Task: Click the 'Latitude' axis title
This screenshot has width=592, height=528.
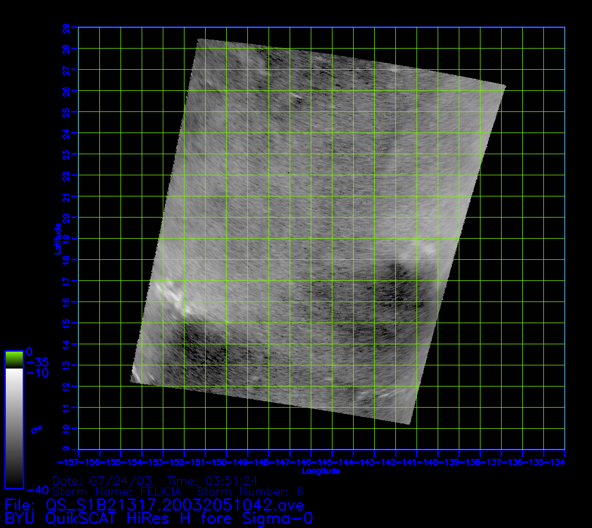Action: (x=57, y=239)
